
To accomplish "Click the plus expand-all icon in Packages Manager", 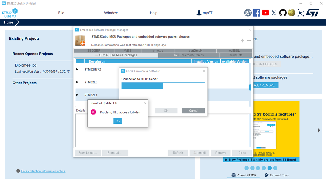I will click(242, 40).
